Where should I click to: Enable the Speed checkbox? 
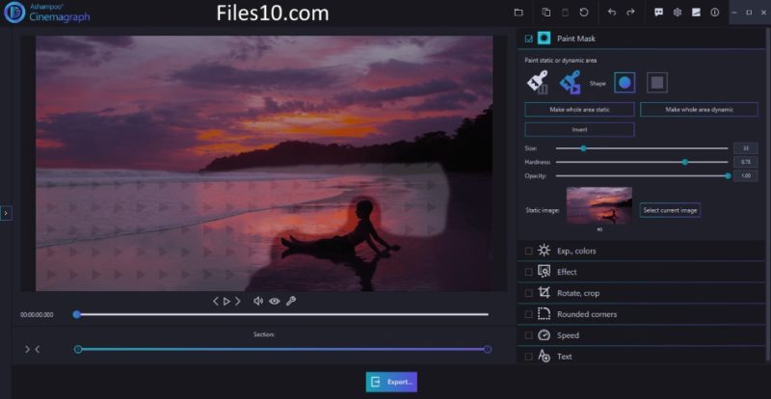pos(528,335)
